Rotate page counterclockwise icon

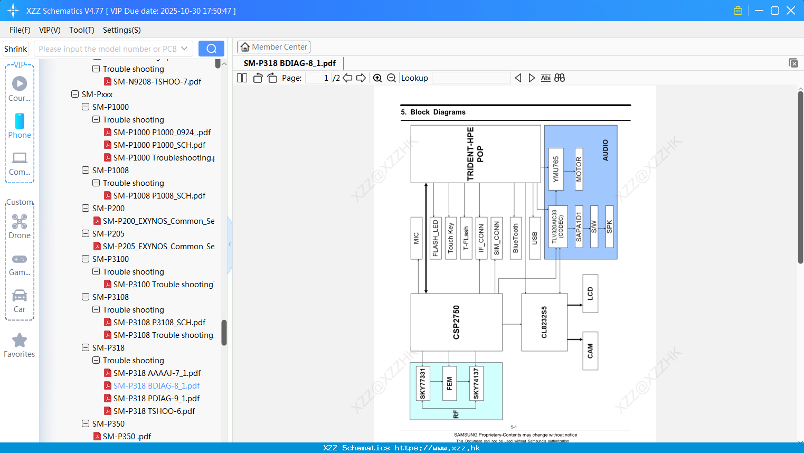(x=258, y=78)
